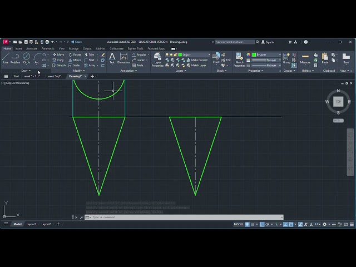Click the Trim tool
The image size is (356, 267).
point(89,55)
